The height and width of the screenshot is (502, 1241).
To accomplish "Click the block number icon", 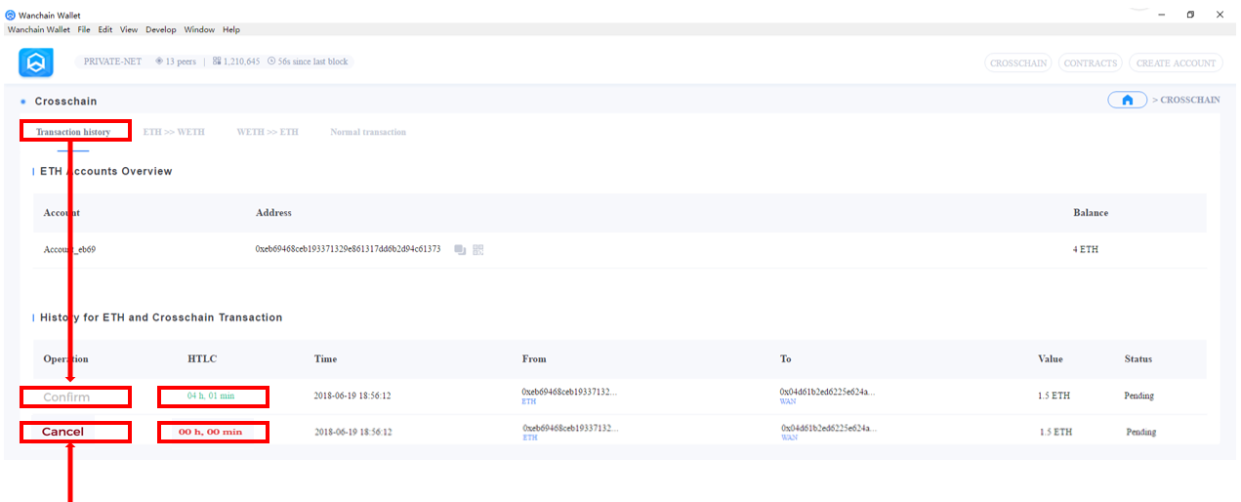I will [x=217, y=62].
